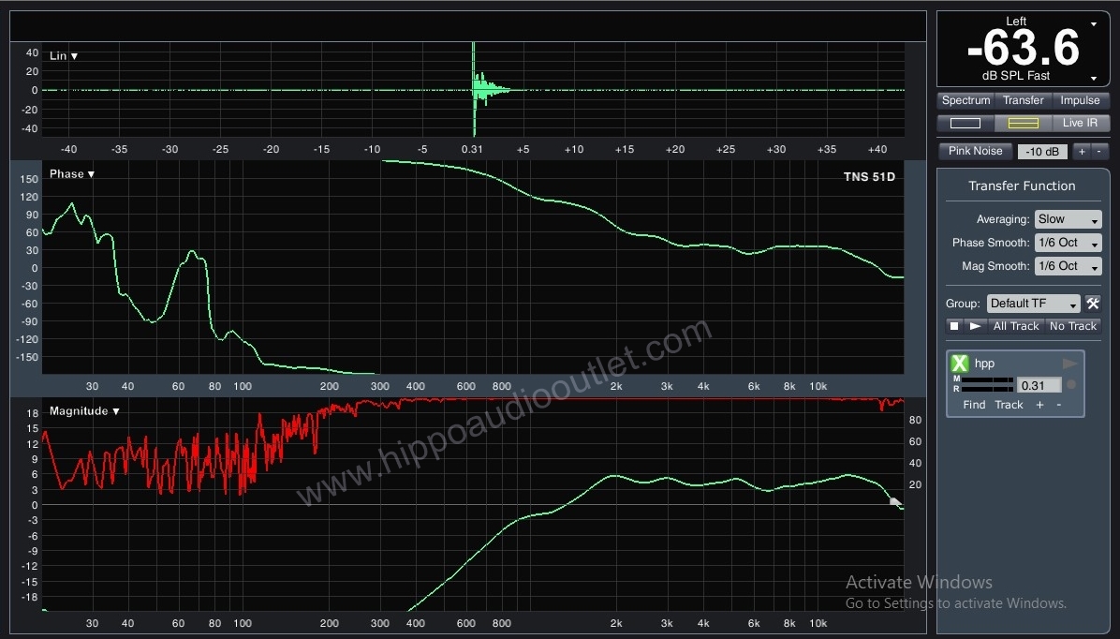
Task: Click the gray run arrow on hpp engine
Action: pos(1069,364)
